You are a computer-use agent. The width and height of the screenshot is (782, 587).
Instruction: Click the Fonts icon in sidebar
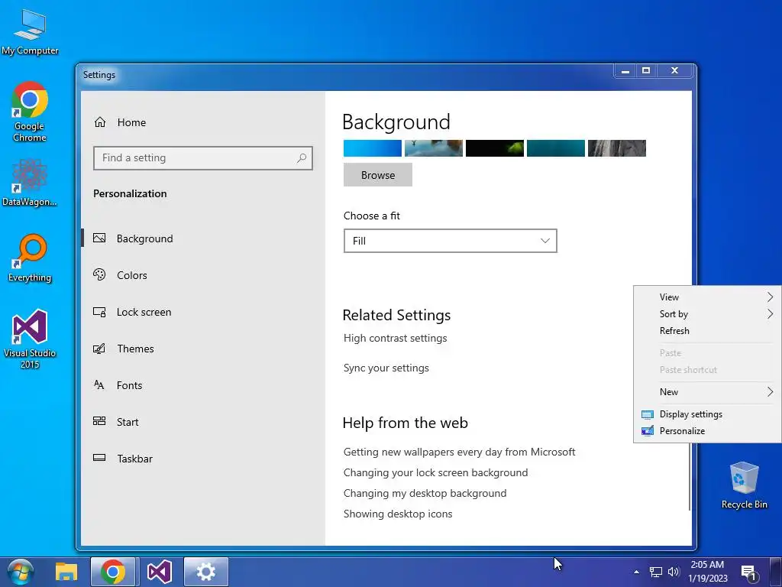[x=99, y=385]
